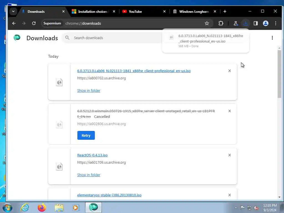Open a new tab with plus button

click(225, 11)
